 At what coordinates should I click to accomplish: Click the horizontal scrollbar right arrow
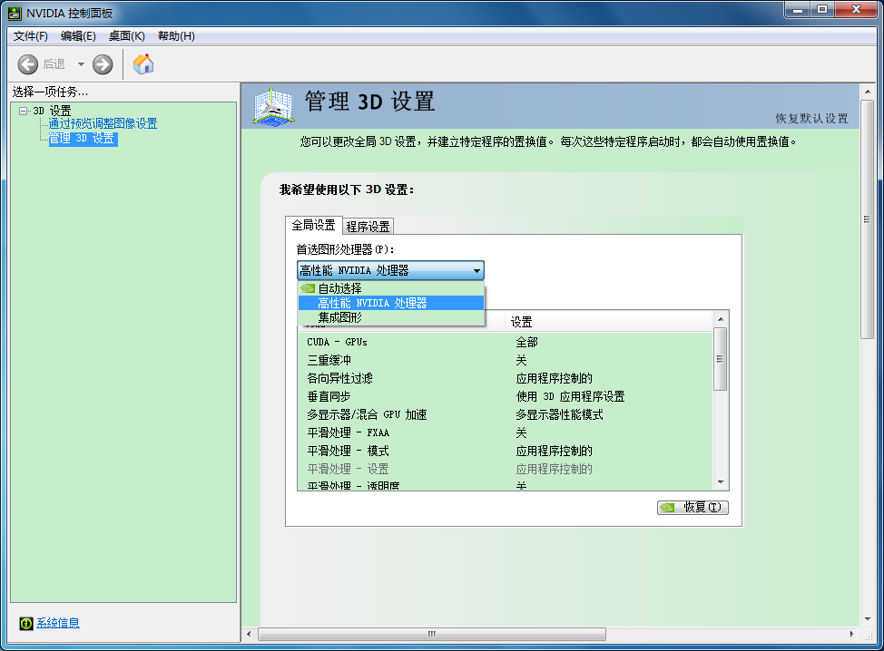tap(852, 634)
